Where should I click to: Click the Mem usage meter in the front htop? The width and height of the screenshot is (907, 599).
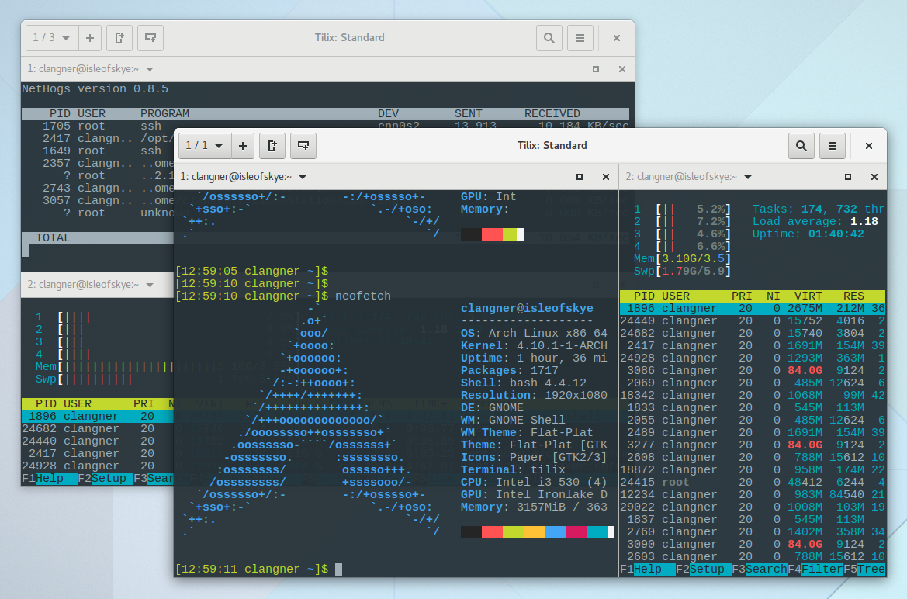682,259
